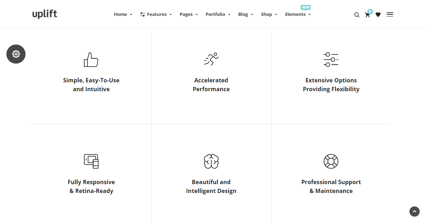Click the thumbs-up feature icon
Viewport: 425px width, 223px height.
(91, 60)
